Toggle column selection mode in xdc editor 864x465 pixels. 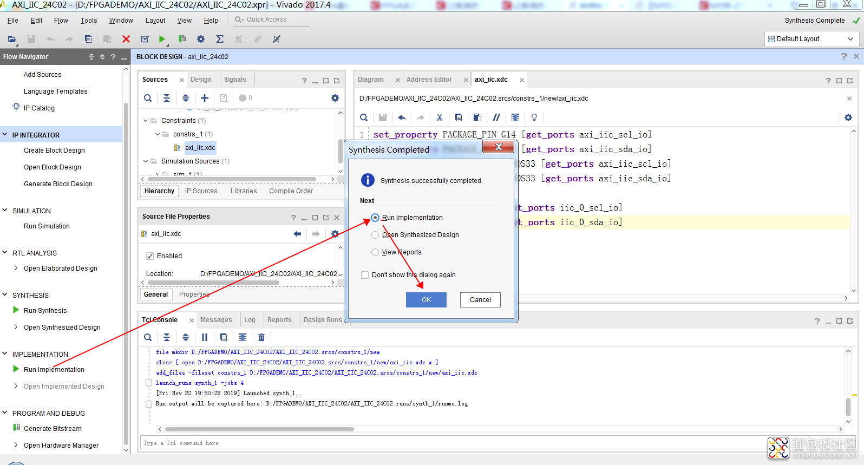515,117
